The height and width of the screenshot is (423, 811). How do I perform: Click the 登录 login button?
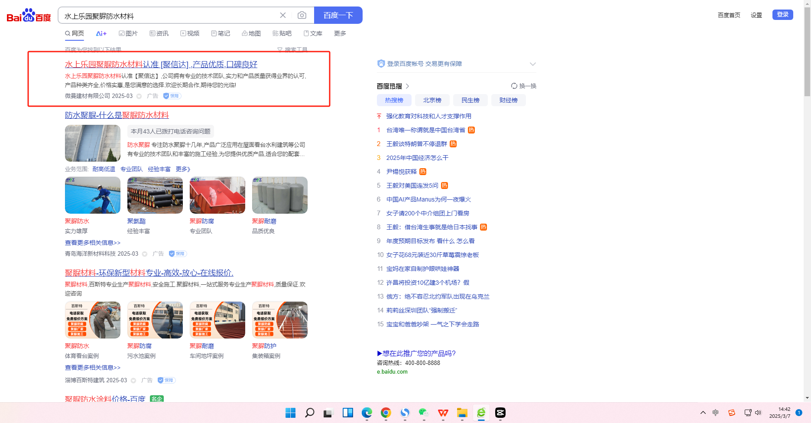783,15
